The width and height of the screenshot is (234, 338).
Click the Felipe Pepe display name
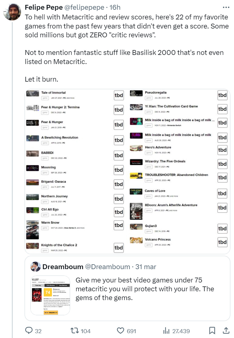(x=44, y=7)
